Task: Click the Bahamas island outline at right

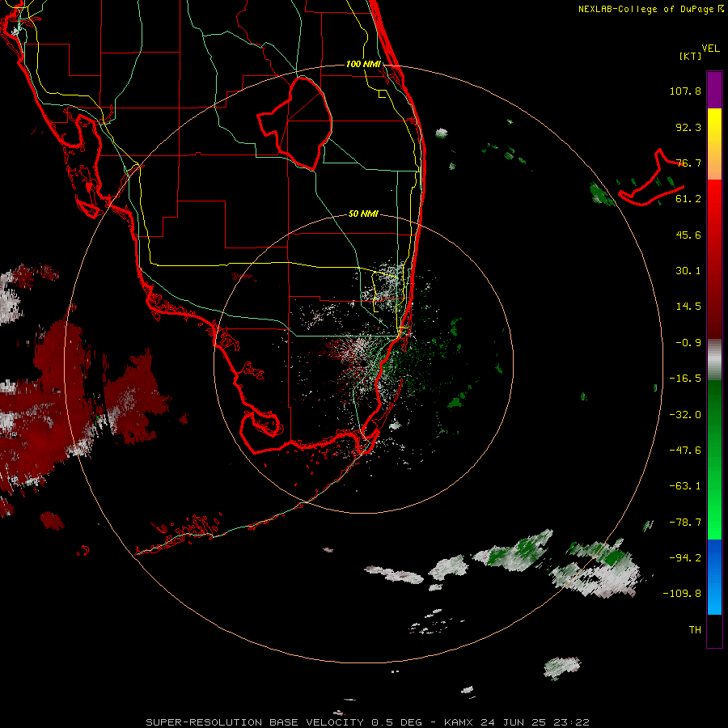Action: (x=651, y=177)
